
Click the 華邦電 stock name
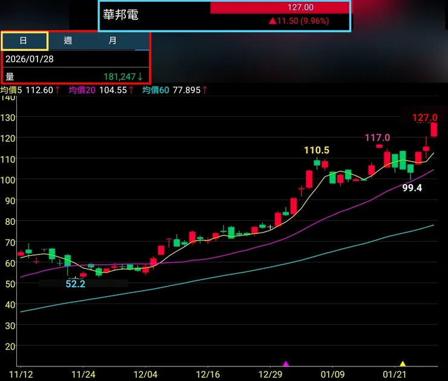pos(120,15)
